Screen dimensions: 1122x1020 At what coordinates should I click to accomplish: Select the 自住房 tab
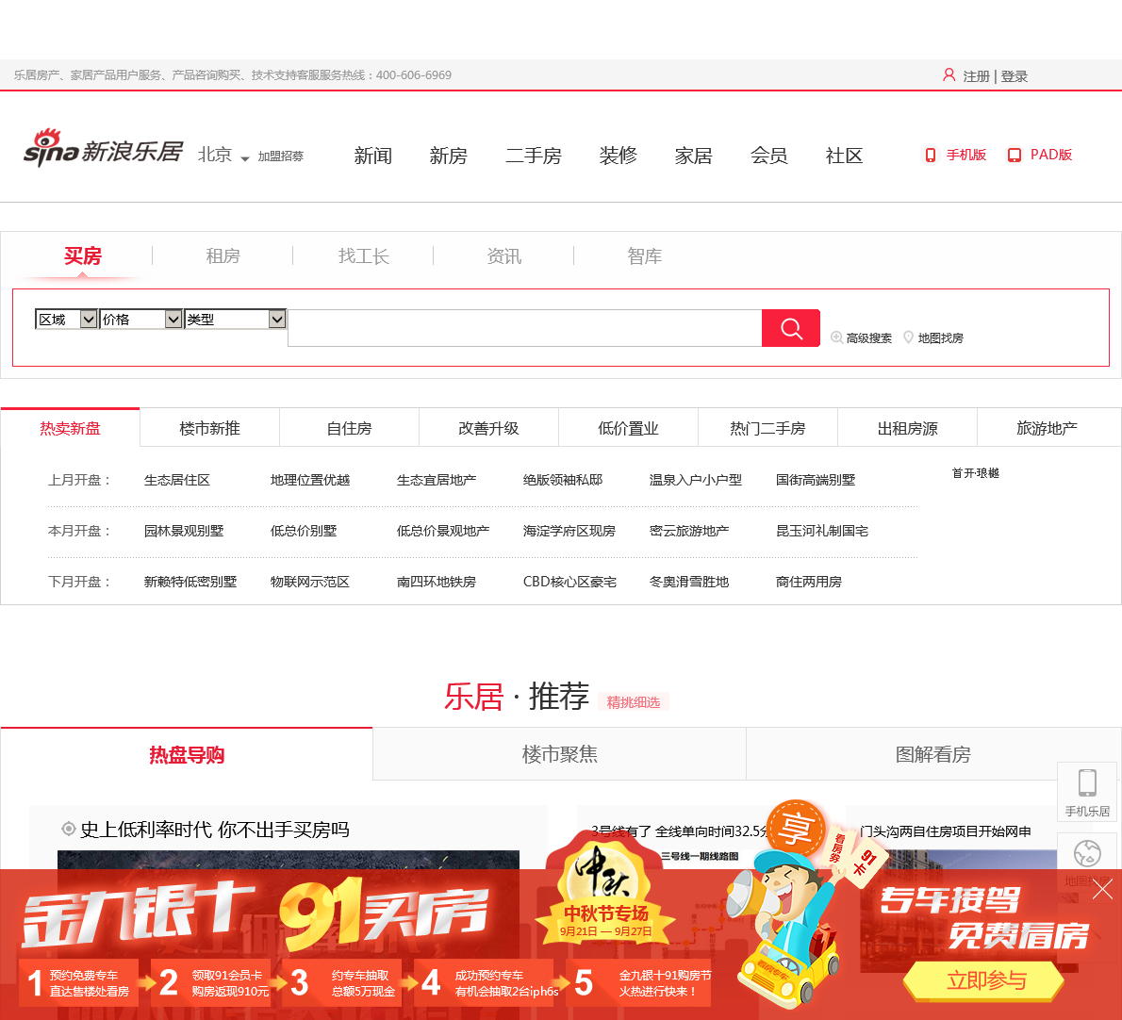click(x=349, y=428)
